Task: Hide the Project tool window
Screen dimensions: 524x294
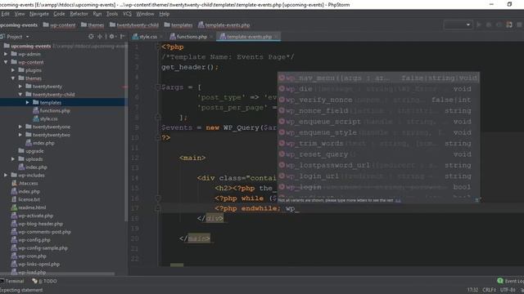Action: [122, 37]
